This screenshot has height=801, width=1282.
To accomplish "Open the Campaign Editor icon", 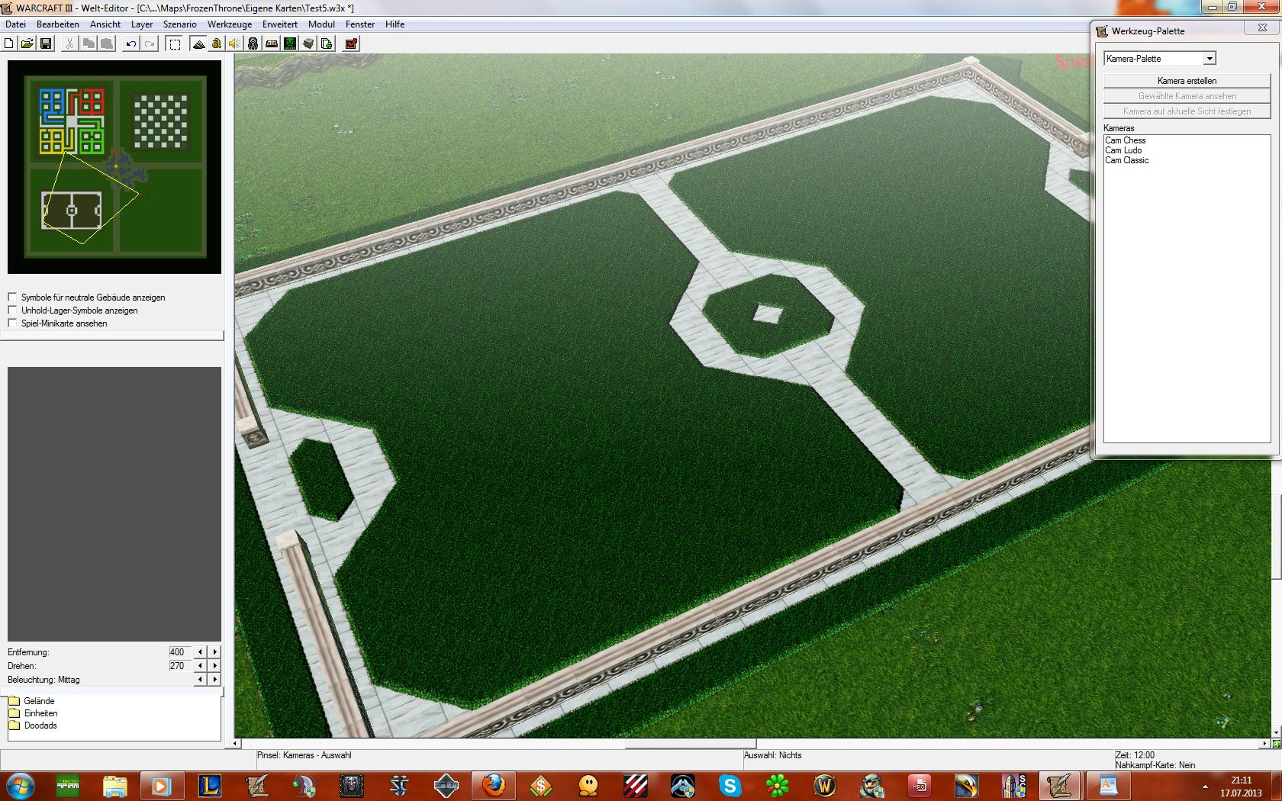I will (272, 43).
